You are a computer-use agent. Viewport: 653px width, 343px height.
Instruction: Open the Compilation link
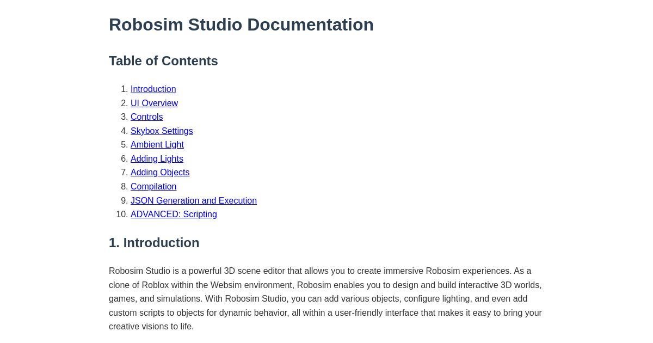(153, 186)
